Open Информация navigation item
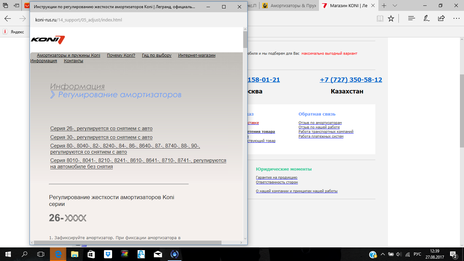 (43, 61)
